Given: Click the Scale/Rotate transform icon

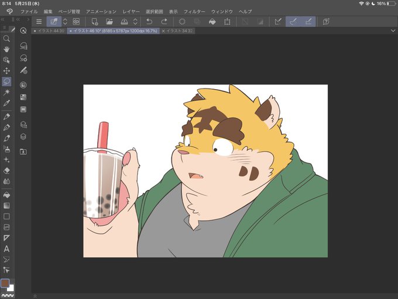Looking at the screenshot, I should click(x=227, y=22).
